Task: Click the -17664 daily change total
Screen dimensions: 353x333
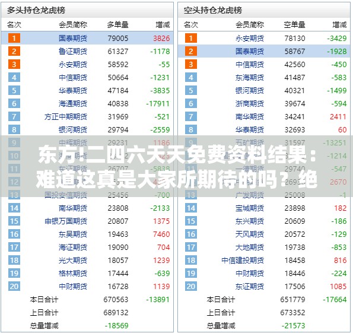Action: [335, 299]
